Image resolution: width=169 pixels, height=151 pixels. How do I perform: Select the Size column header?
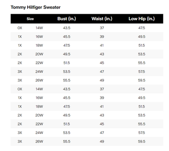30,19
